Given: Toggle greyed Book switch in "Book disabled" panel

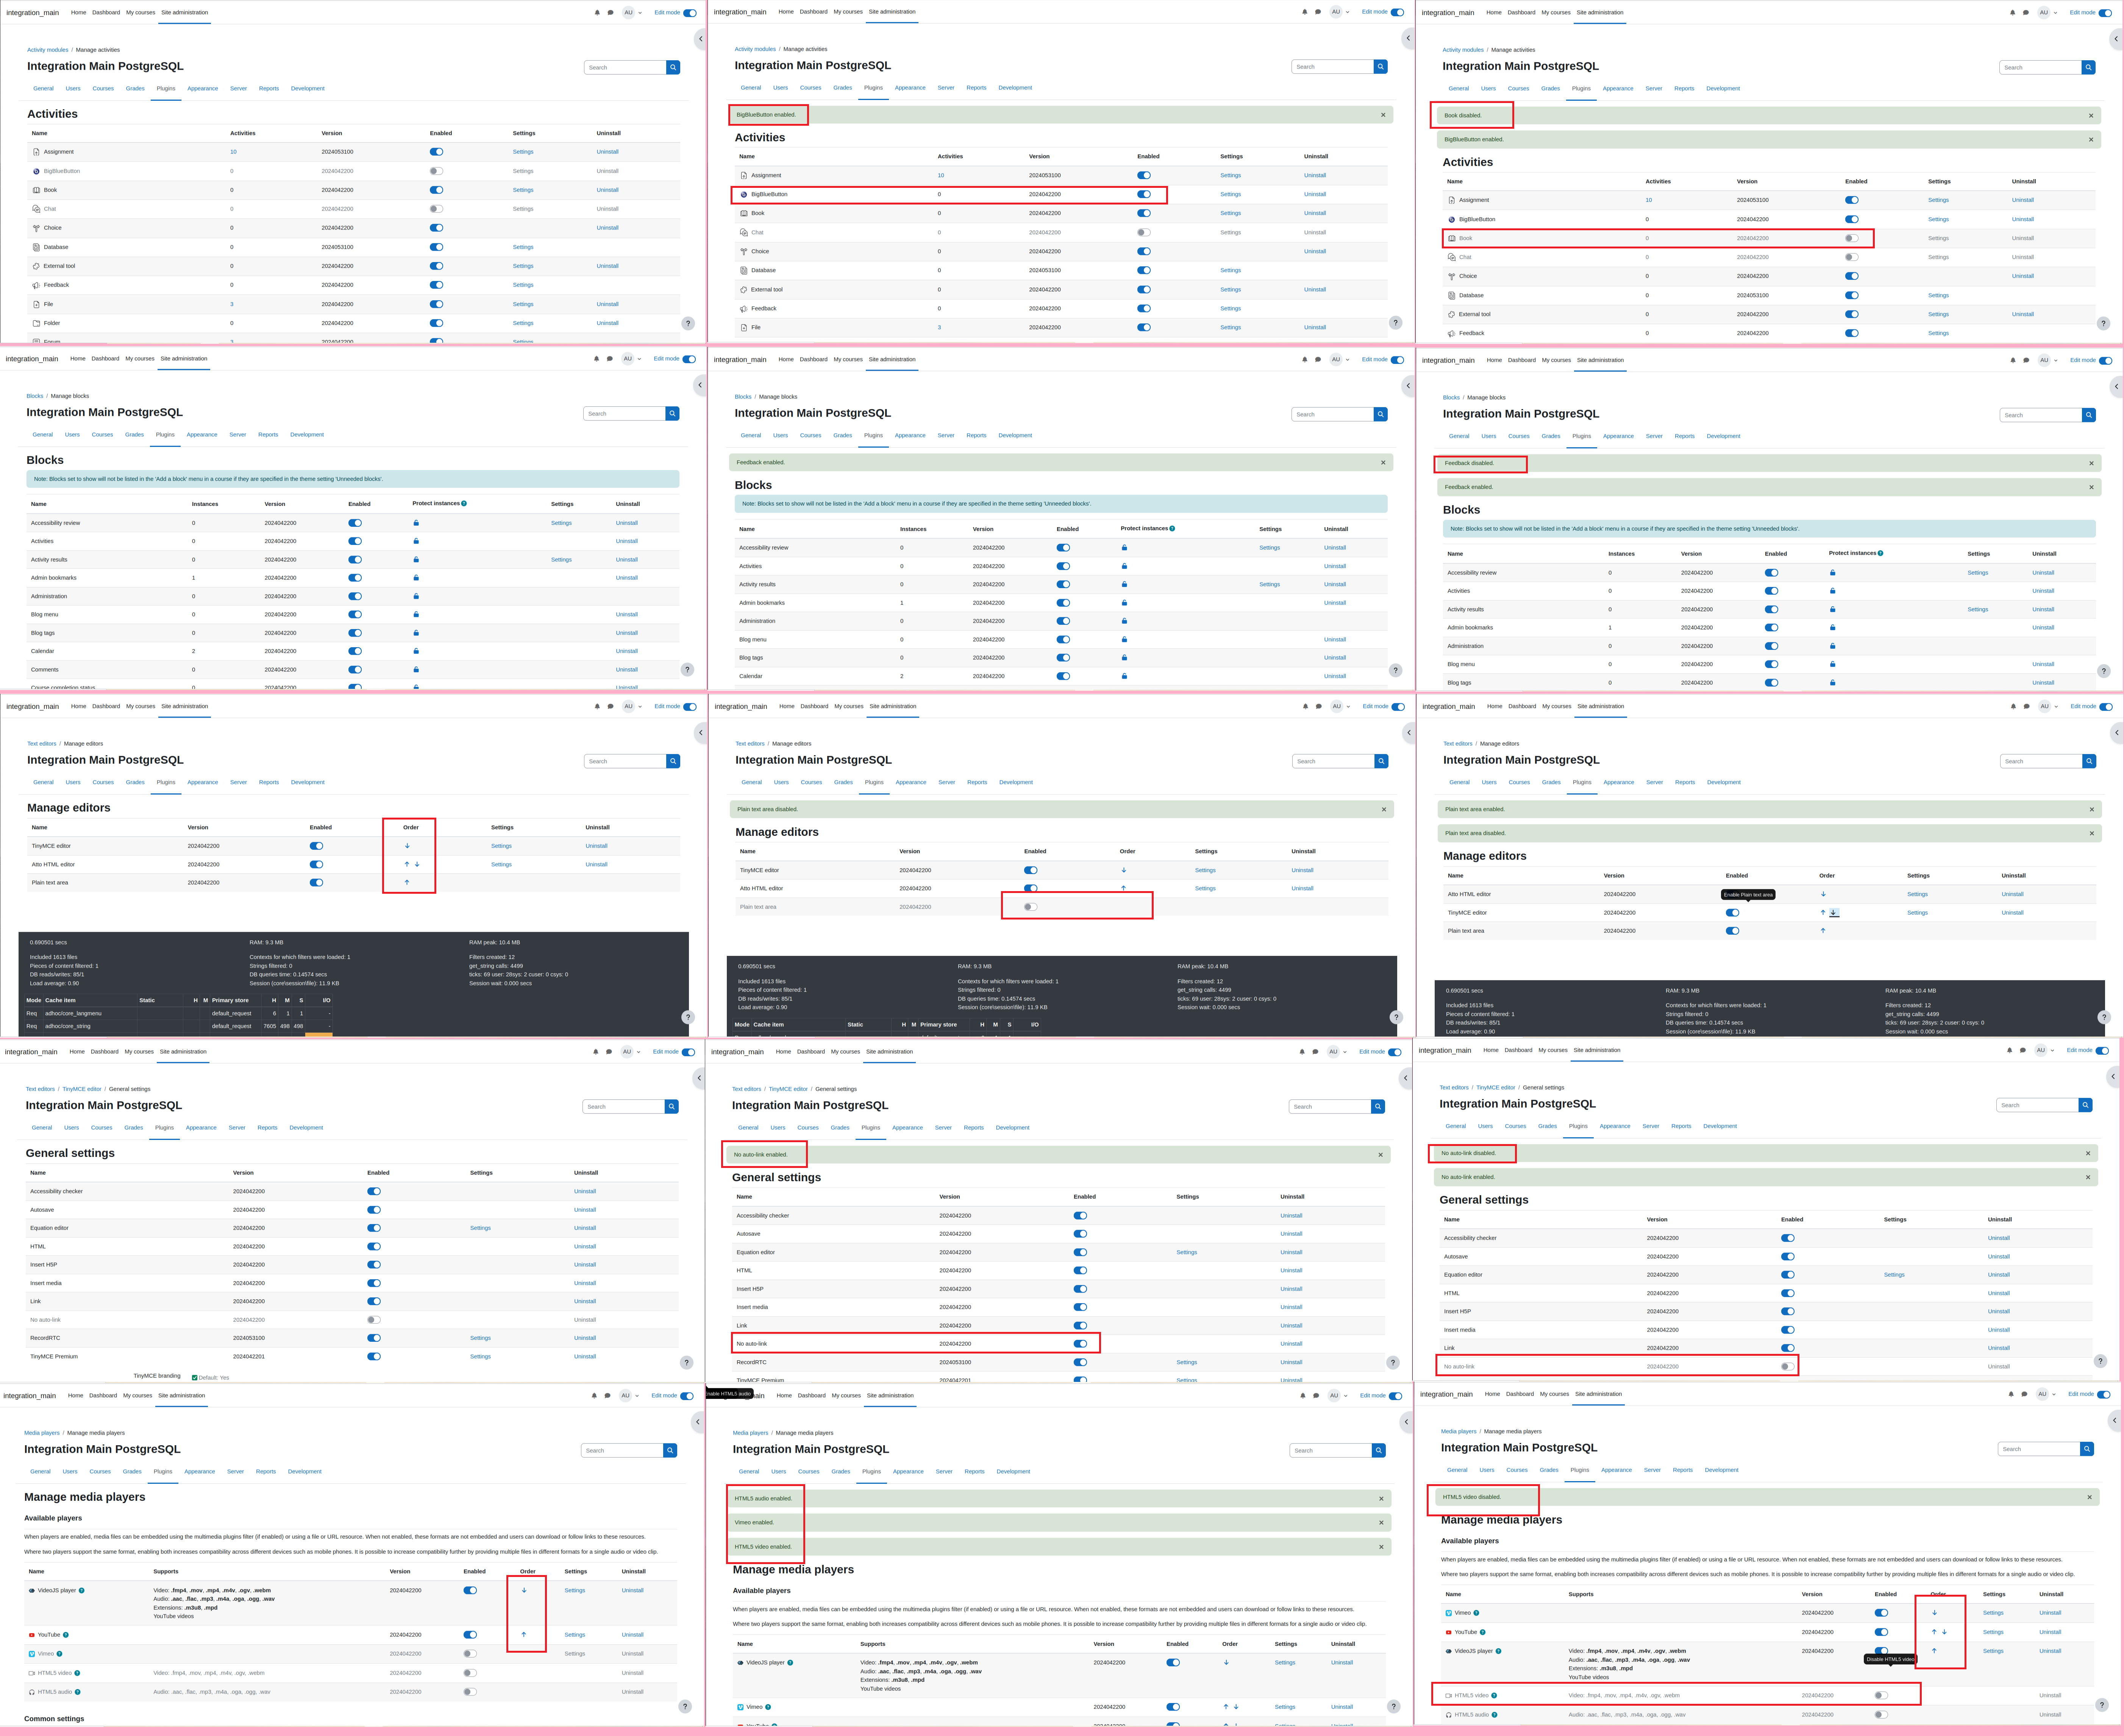Looking at the screenshot, I should tap(1852, 238).
